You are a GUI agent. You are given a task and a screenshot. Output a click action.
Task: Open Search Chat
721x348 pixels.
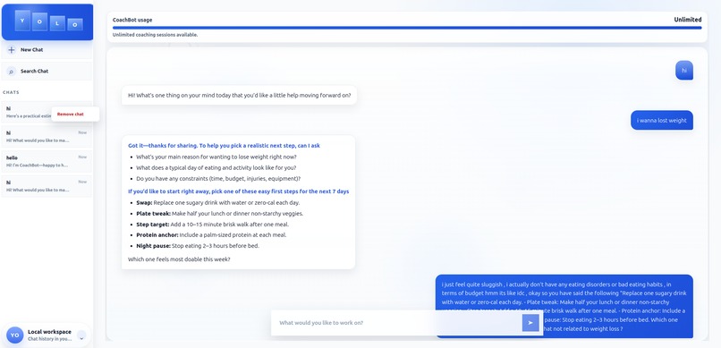[x=47, y=72]
